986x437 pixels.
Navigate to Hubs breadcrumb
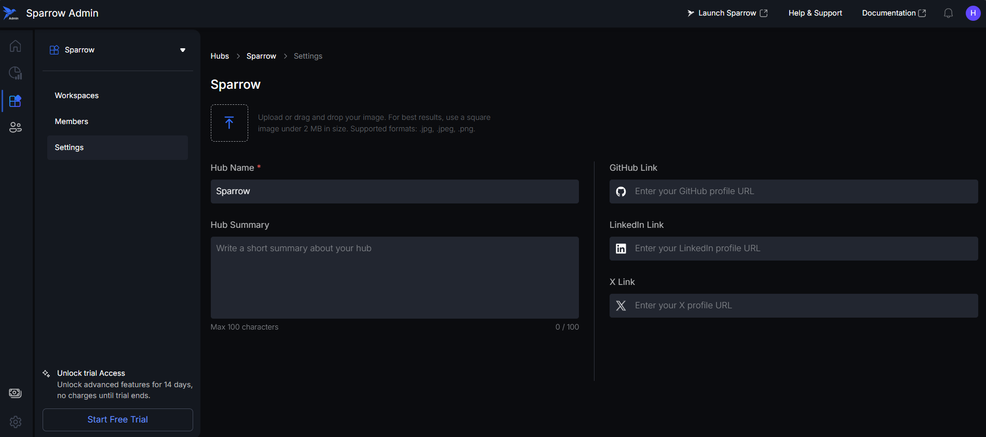click(x=220, y=56)
